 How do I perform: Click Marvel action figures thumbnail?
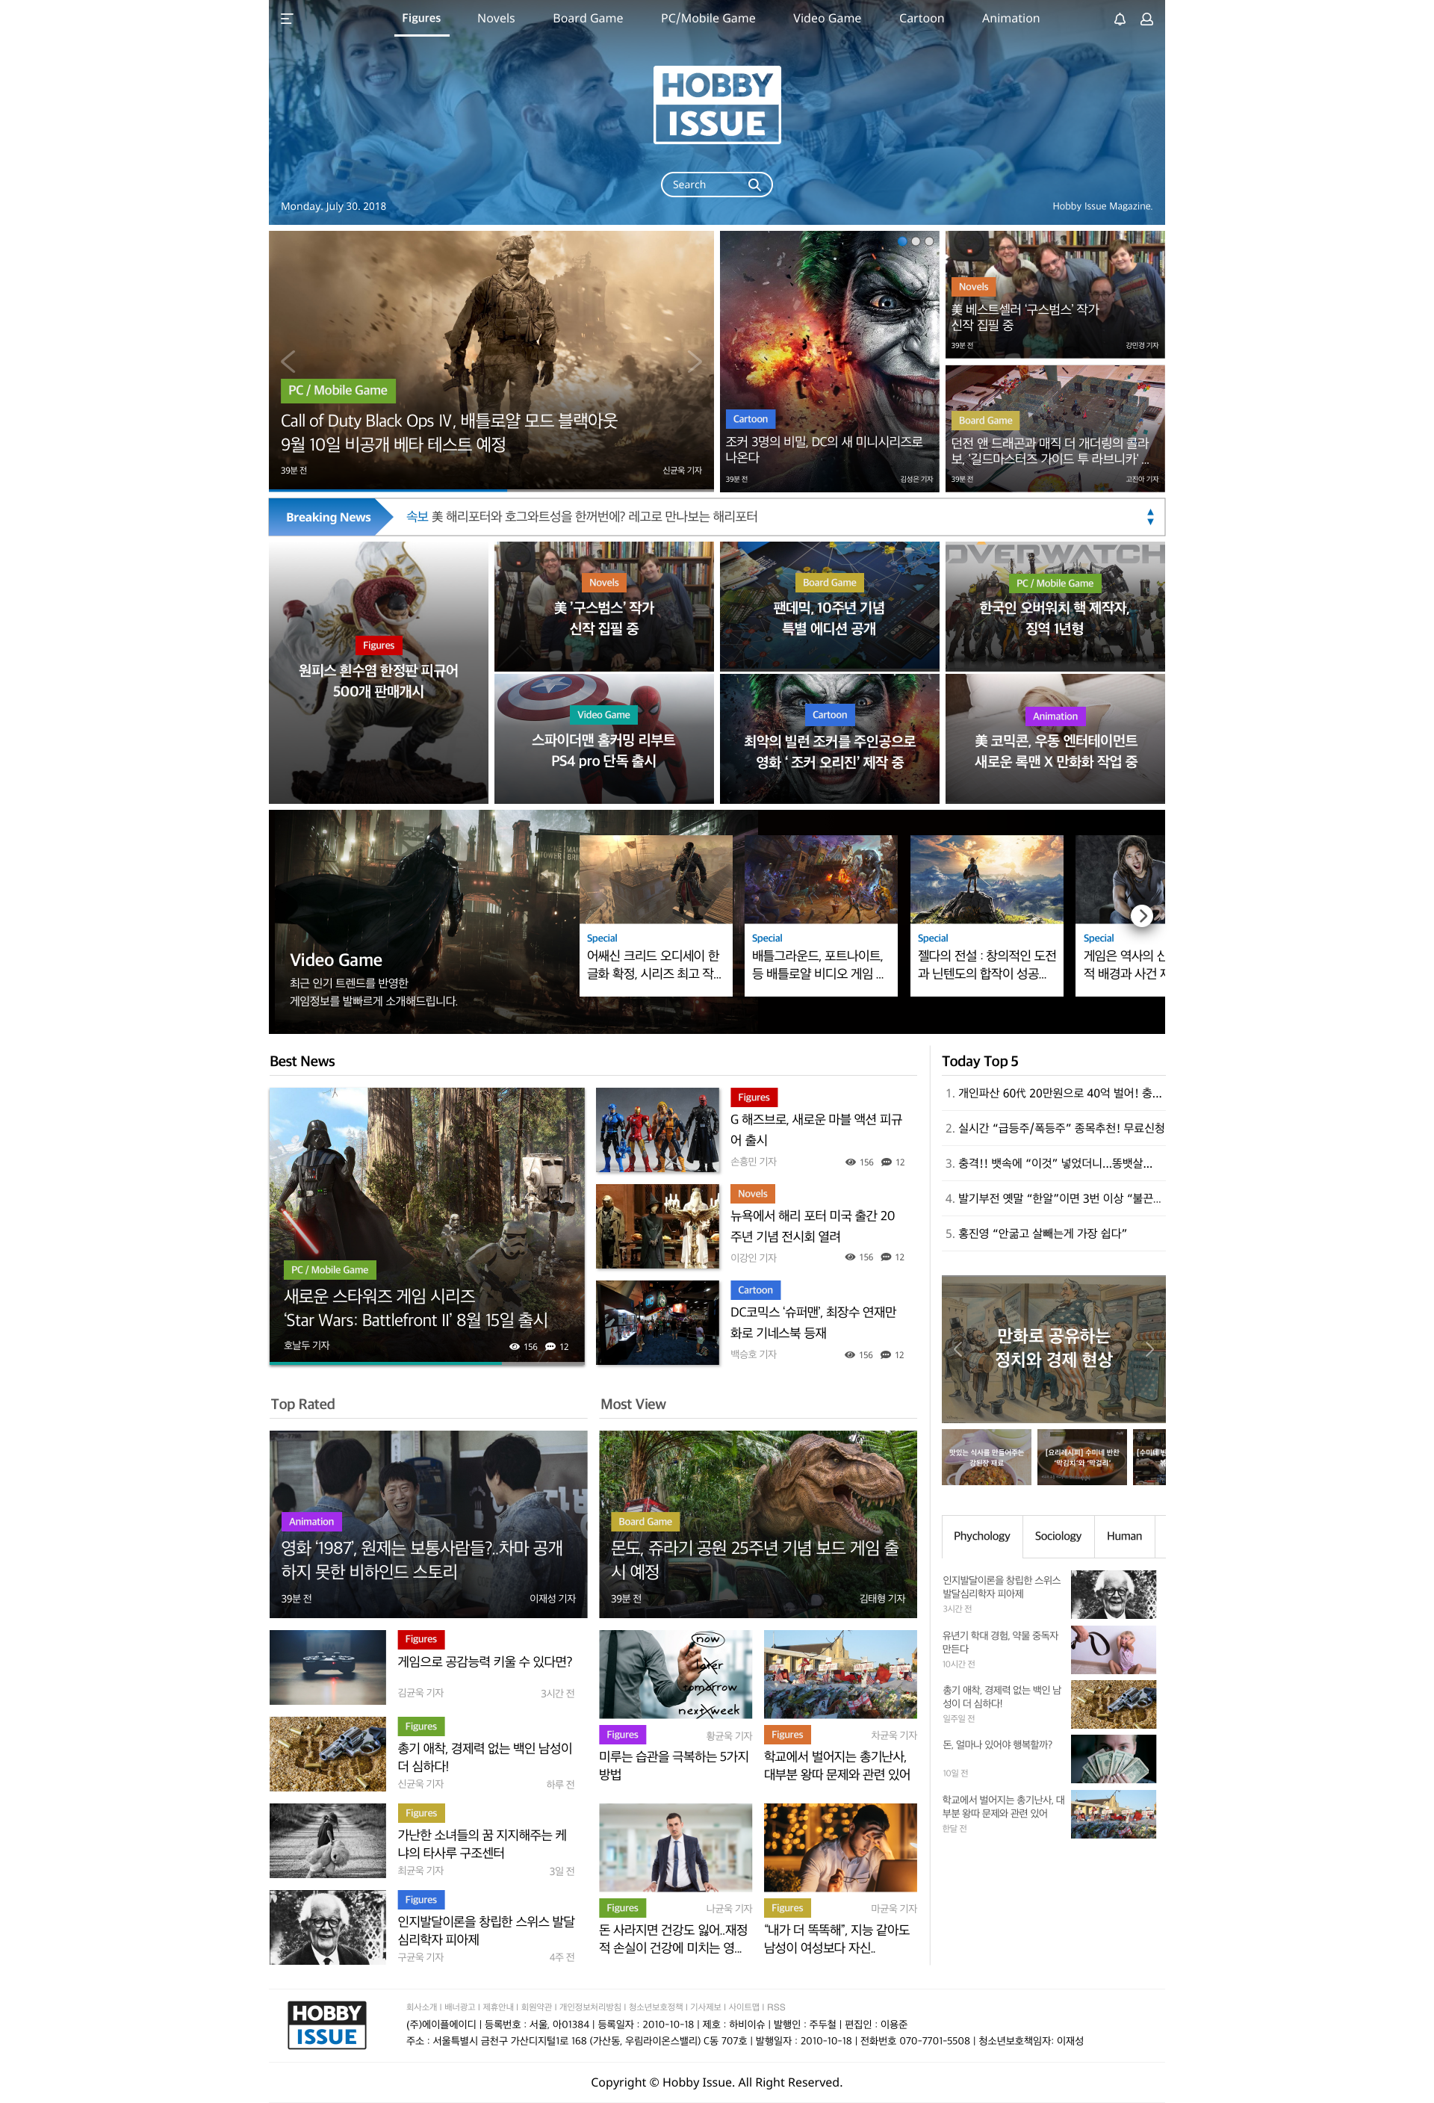coord(658,1131)
